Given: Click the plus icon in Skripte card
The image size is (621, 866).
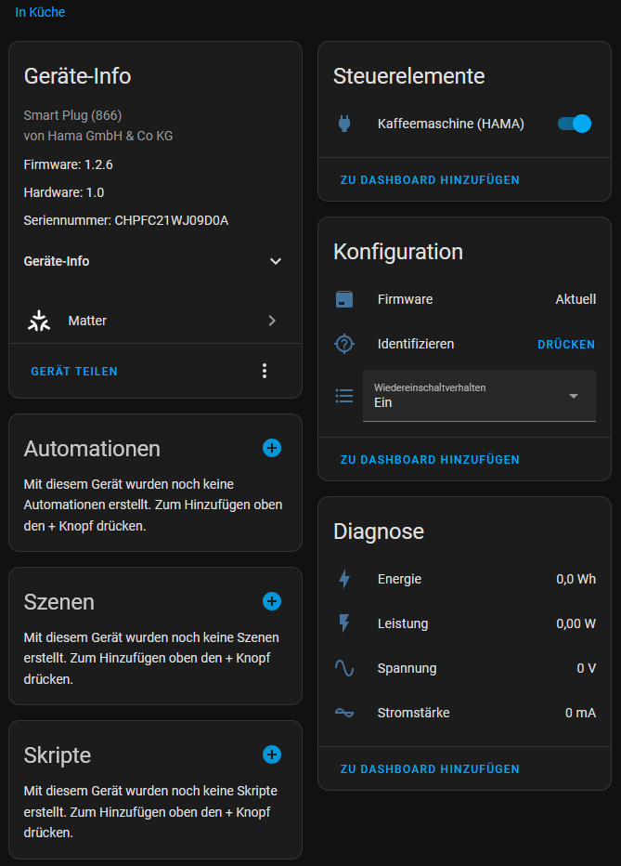Looking at the screenshot, I should pos(272,754).
